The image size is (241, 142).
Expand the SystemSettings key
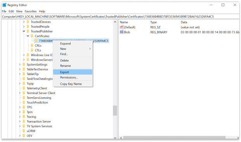20,65
